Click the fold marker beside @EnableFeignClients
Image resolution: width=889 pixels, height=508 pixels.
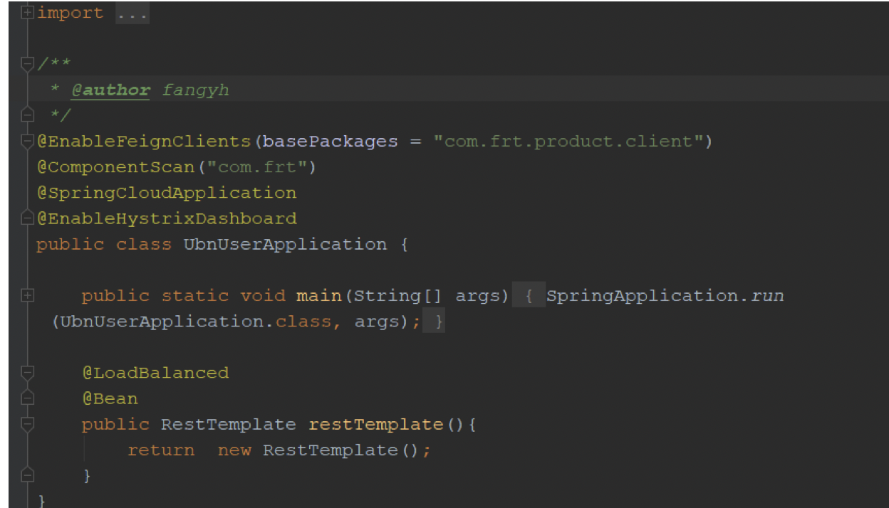(x=26, y=141)
